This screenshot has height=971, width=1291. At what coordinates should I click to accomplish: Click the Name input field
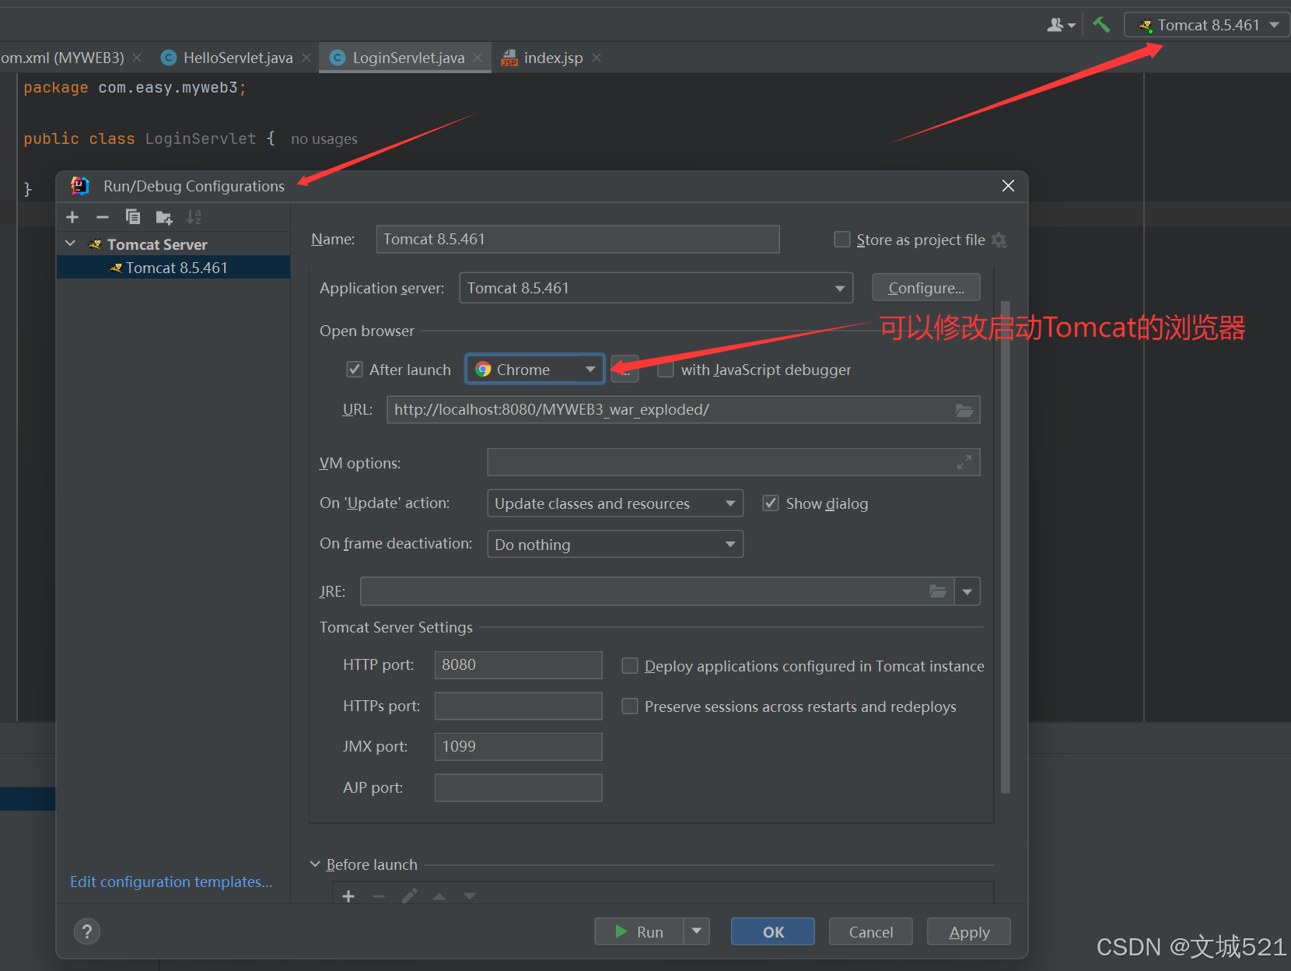click(x=578, y=240)
